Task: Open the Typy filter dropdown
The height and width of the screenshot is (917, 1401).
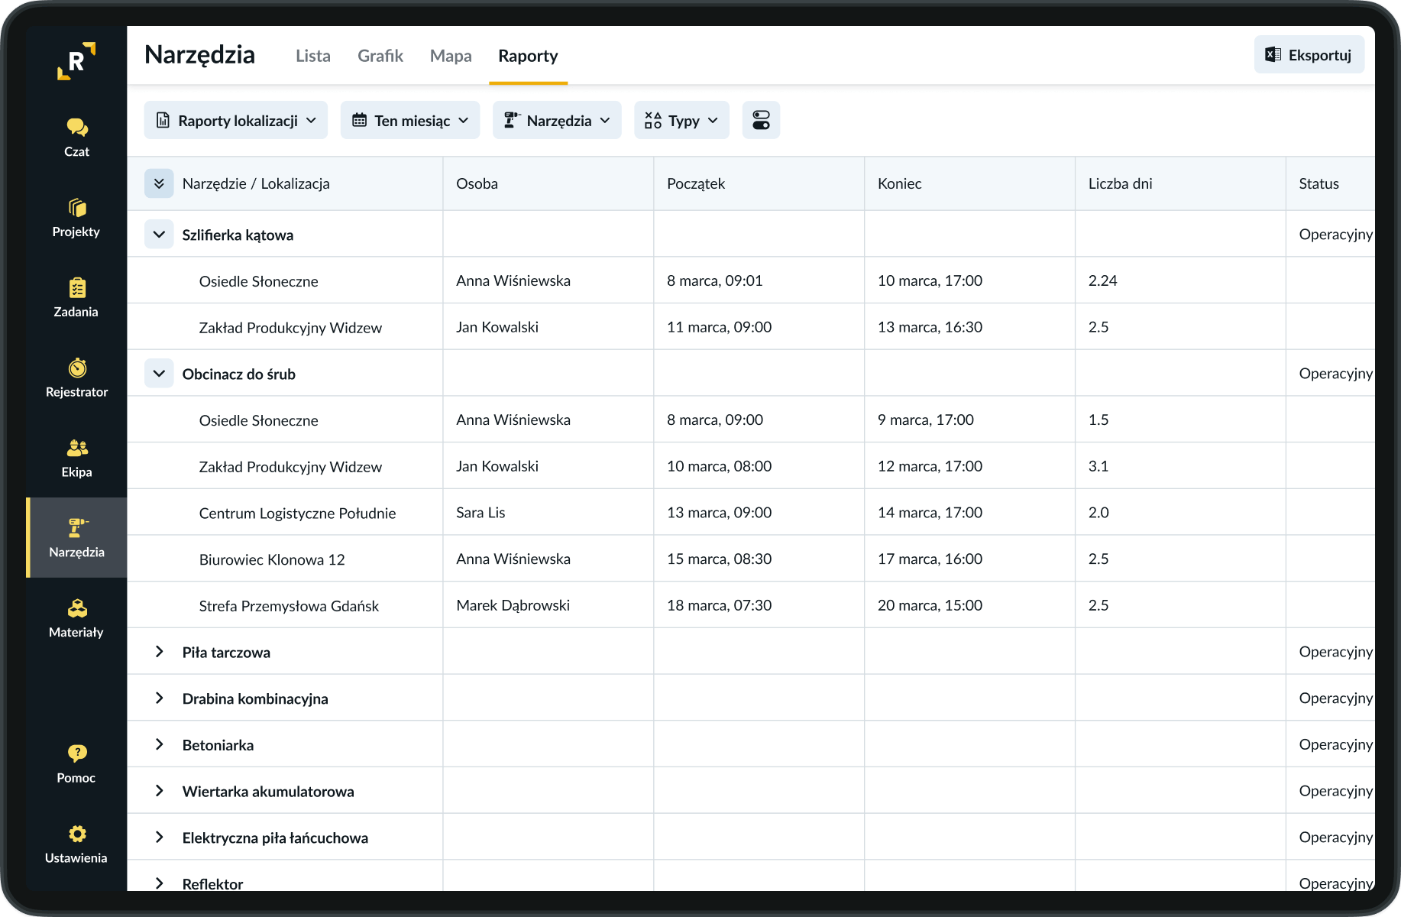Action: 681,120
